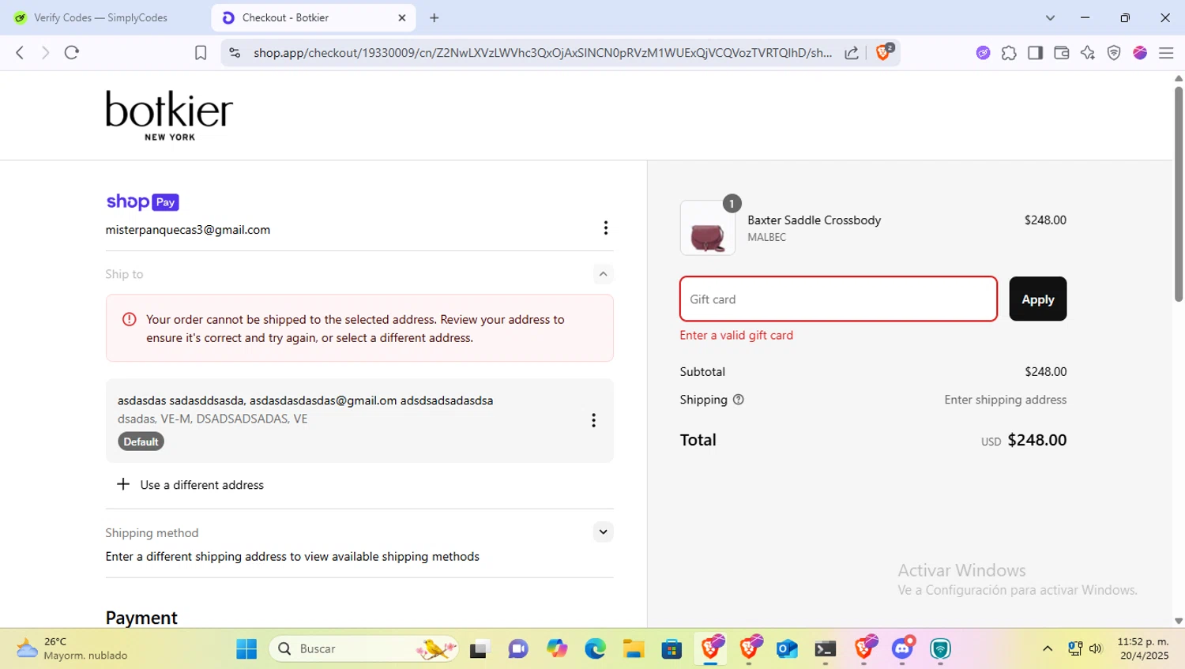
Task: Open Discord from the taskbar
Action: (x=902, y=648)
